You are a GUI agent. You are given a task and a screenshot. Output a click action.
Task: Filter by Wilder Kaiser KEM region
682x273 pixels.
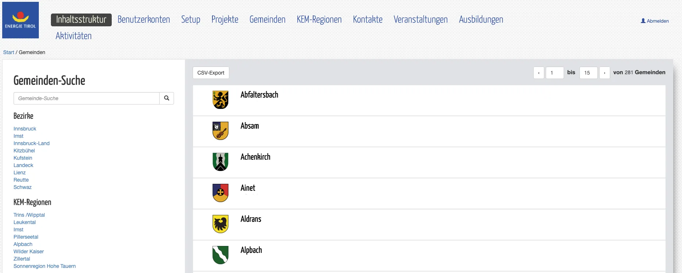(x=29, y=251)
